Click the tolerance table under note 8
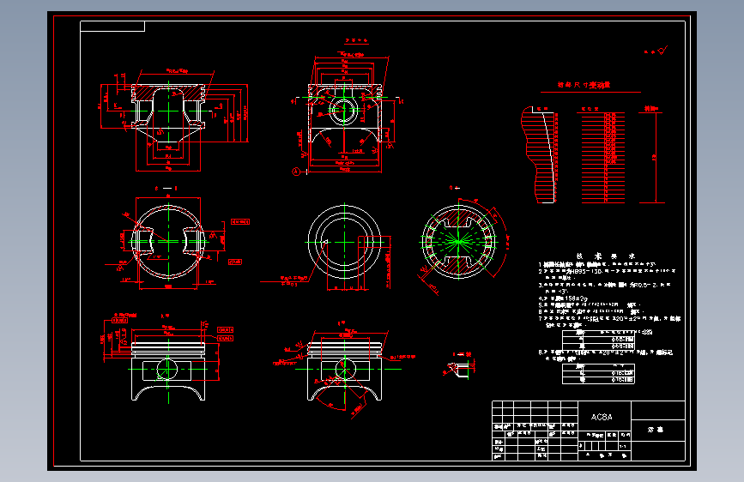 tap(598, 373)
